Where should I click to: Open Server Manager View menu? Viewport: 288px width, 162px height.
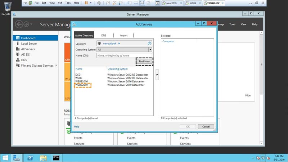click(x=244, y=24)
